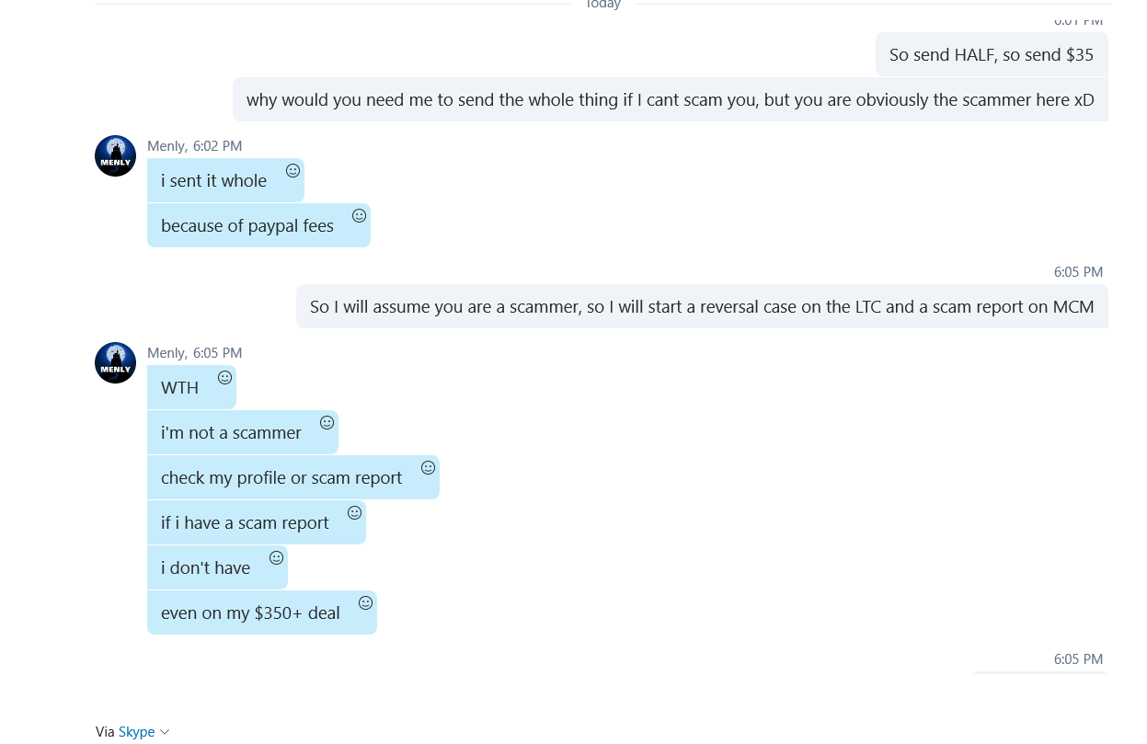Click reaction smiley on "if i have a scam report"
The image size is (1147, 744).
[x=354, y=512]
